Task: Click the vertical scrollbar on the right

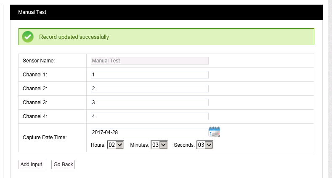Action: (329, 84)
